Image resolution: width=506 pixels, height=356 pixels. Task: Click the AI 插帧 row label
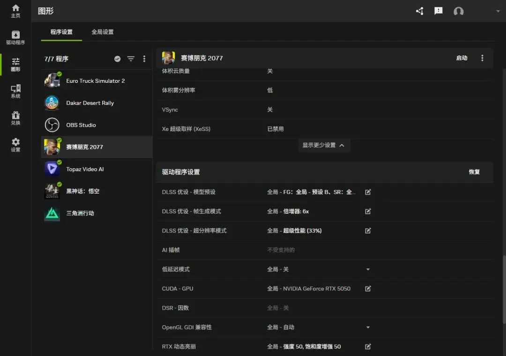tap(171, 250)
